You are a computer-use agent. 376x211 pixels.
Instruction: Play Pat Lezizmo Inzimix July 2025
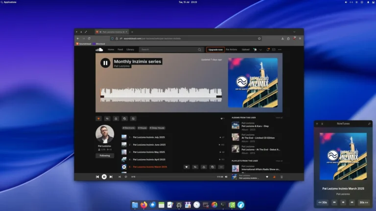click(149, 137)
